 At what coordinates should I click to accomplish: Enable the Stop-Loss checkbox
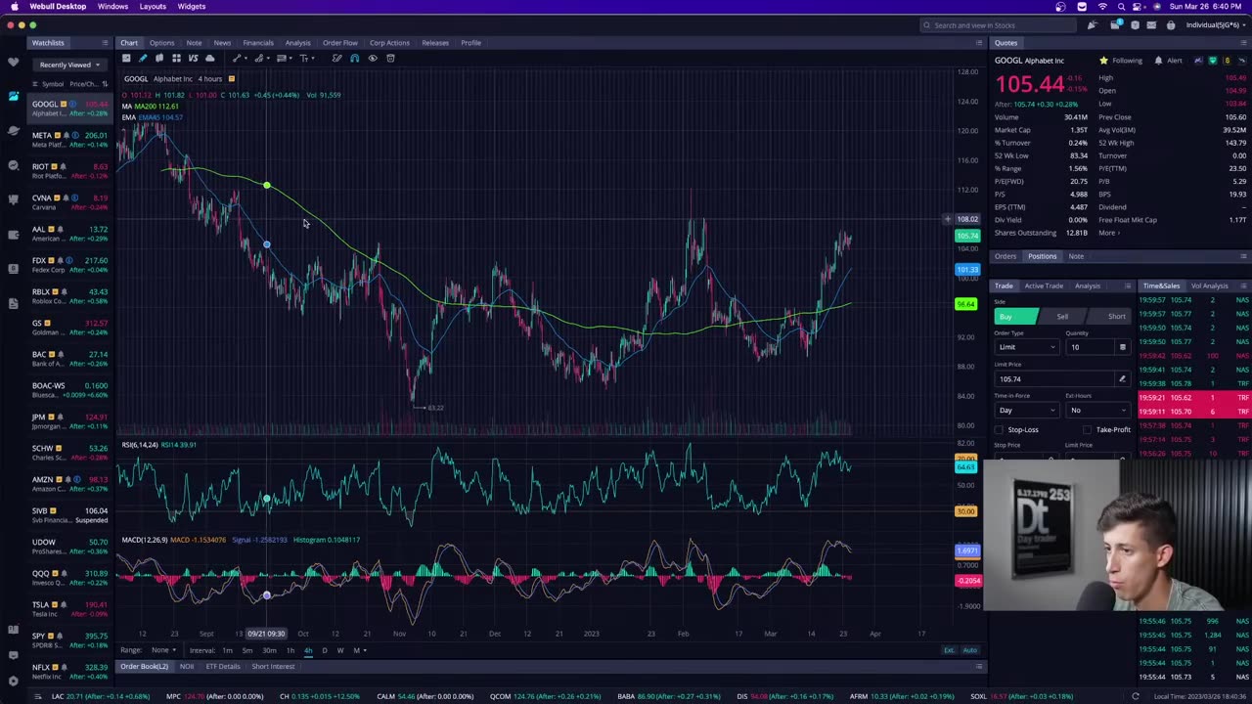(x=999, y=429)
